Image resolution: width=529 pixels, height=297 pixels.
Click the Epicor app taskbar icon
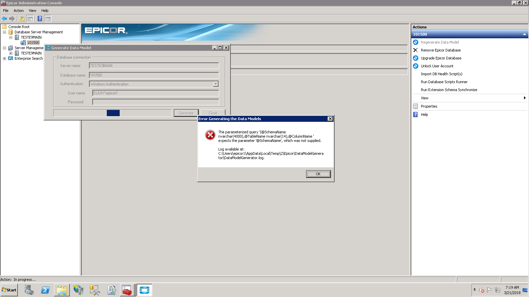coord(144,290)
